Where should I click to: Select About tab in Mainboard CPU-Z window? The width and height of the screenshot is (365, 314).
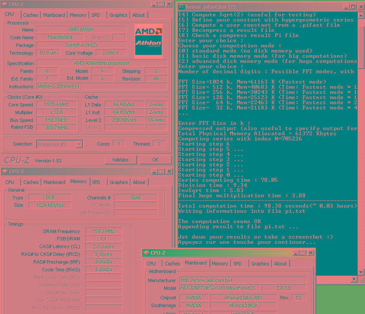(281, 264)
